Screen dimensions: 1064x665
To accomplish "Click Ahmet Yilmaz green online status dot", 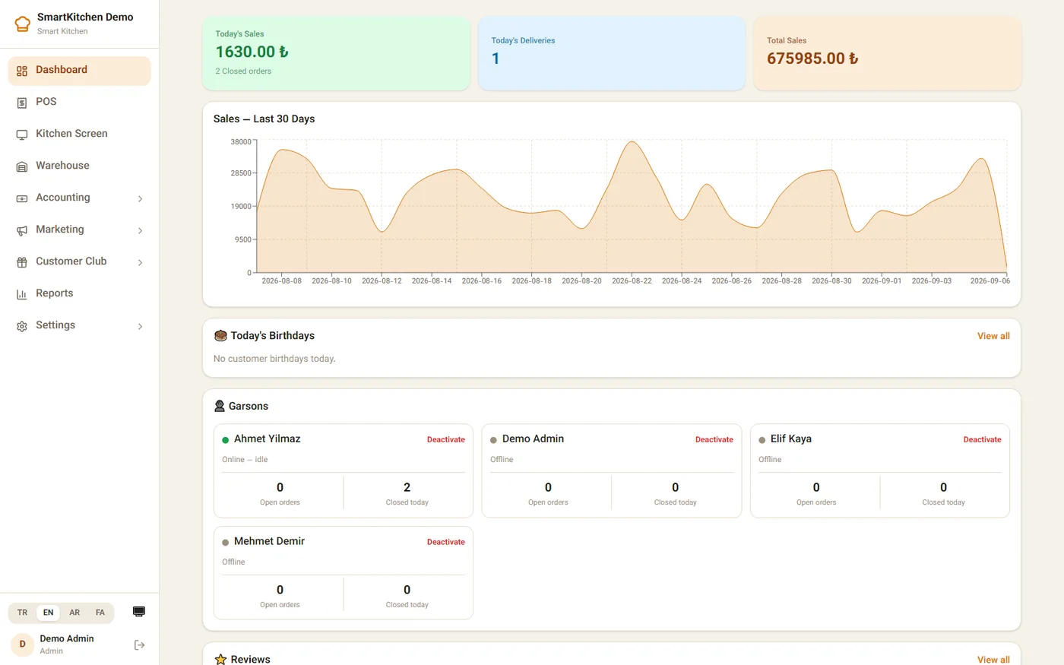I will (225, 440).
